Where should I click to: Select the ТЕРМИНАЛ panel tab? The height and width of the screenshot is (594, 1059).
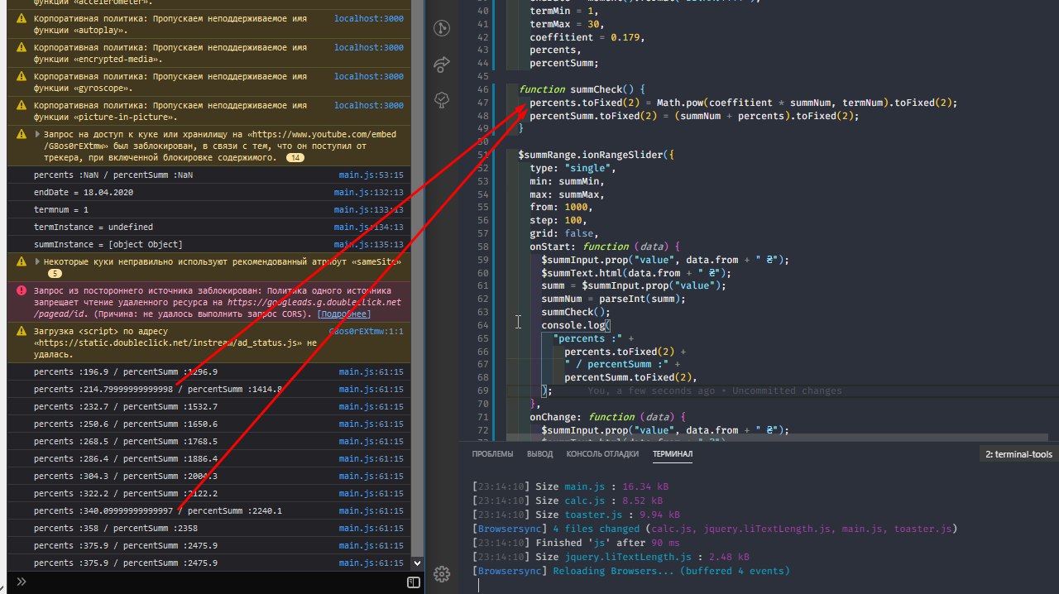673,454
